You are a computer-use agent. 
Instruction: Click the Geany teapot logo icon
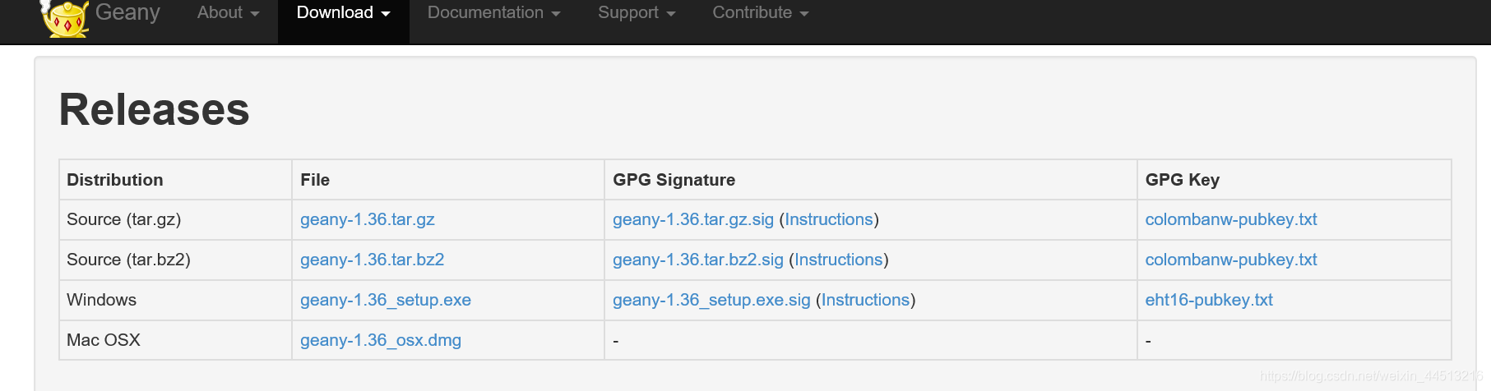point(65,18)
